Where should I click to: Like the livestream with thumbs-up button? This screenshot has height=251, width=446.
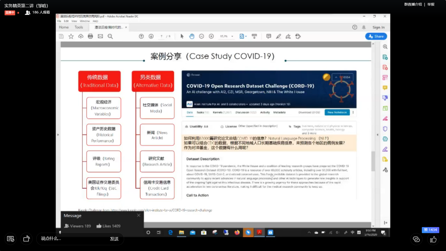point(433,239)
